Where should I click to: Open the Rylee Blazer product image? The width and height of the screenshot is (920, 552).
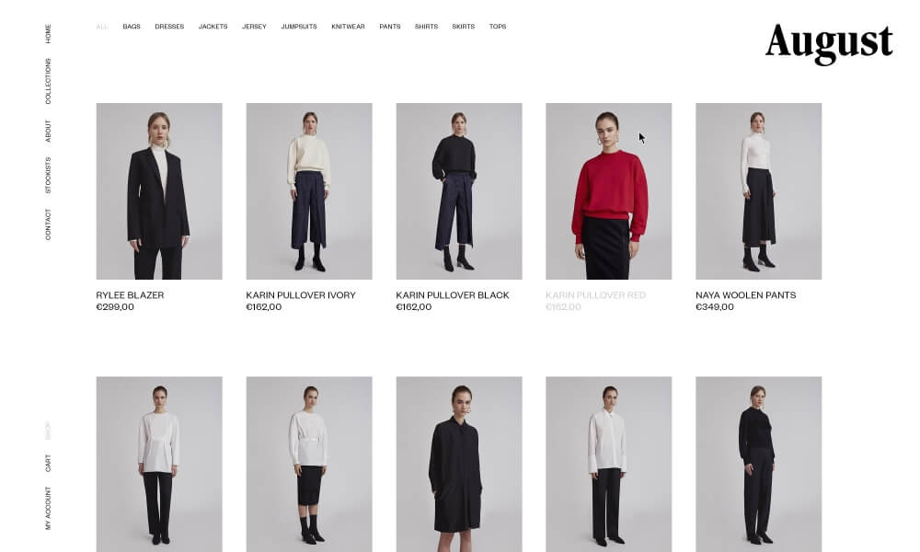[159, 191]
